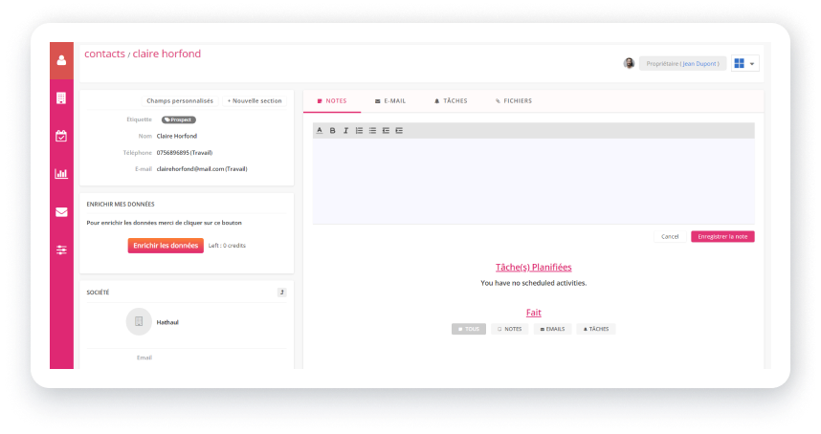Click the name value Claire Horfond

pos(176,136)
